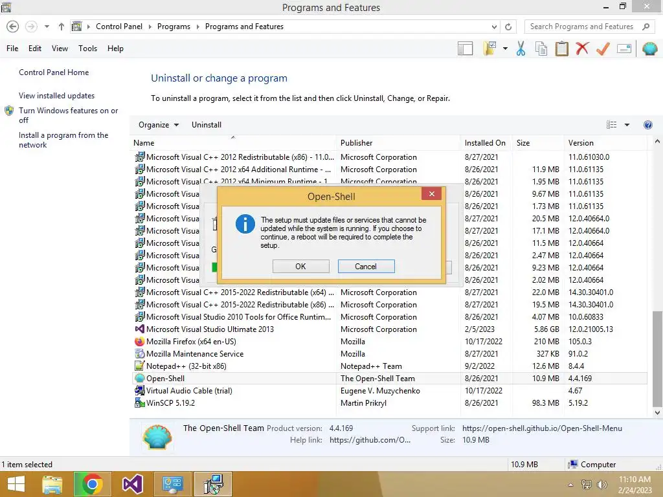The image size is (663, 497).
Task: Click the list scrollbar up arrow
Action: point(657,142)
